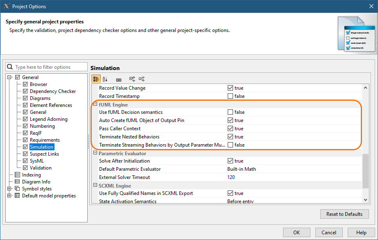The width and height of the screenshot is (378, 240).
Task: Select Dependency Checker in options tree
Action: pos(52,91)
